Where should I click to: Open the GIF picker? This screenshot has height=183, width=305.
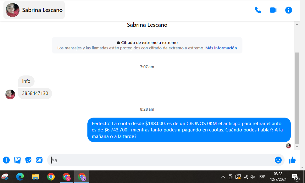coord(39,160)
